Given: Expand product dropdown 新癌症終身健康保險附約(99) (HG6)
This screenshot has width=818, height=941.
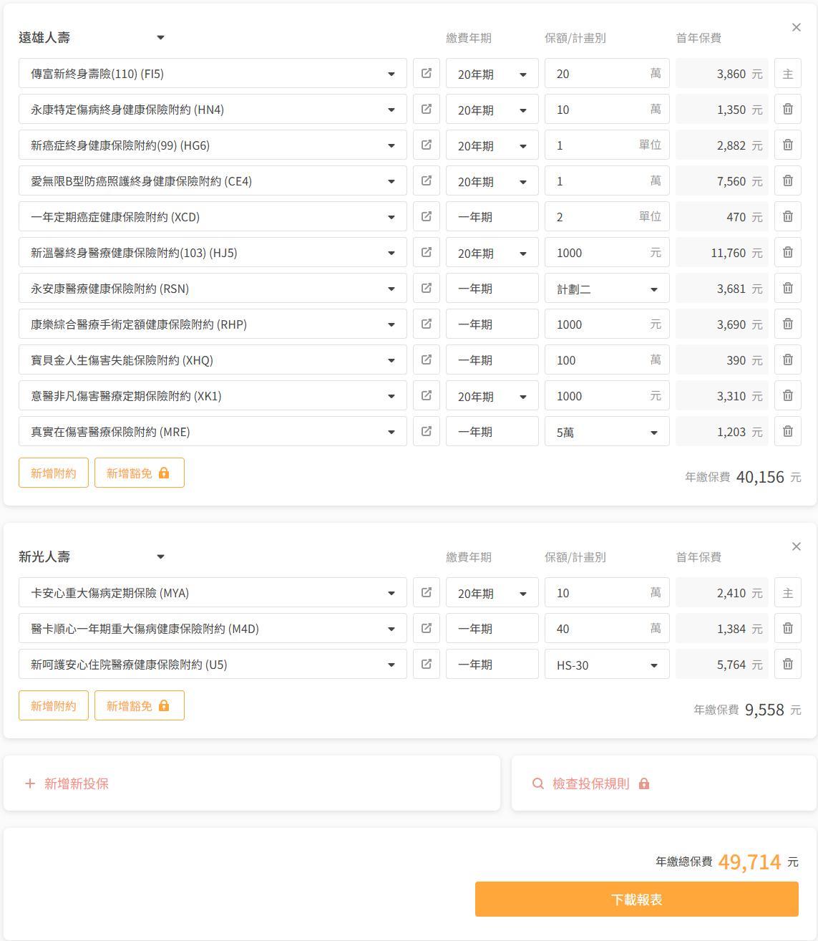Looking at the screenshot, I should pyautogui.click(x=213, y=145).
